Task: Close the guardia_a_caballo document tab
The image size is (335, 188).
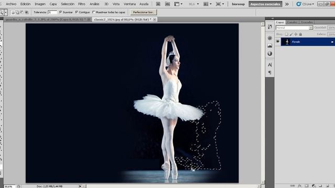Action: [x=88, y=19]
